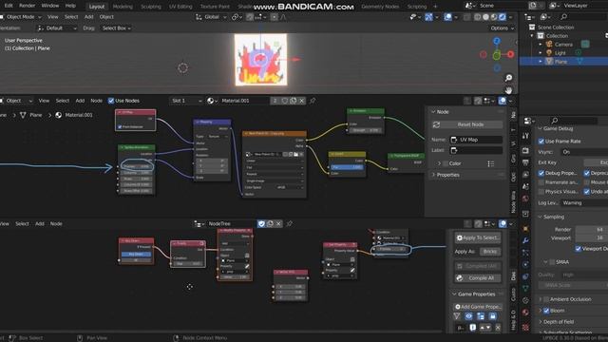Image resolution: width=608 pixels, height=342 pixels.
Task: Open the Log Level Warning dropdown
Action: coord(584,202)
